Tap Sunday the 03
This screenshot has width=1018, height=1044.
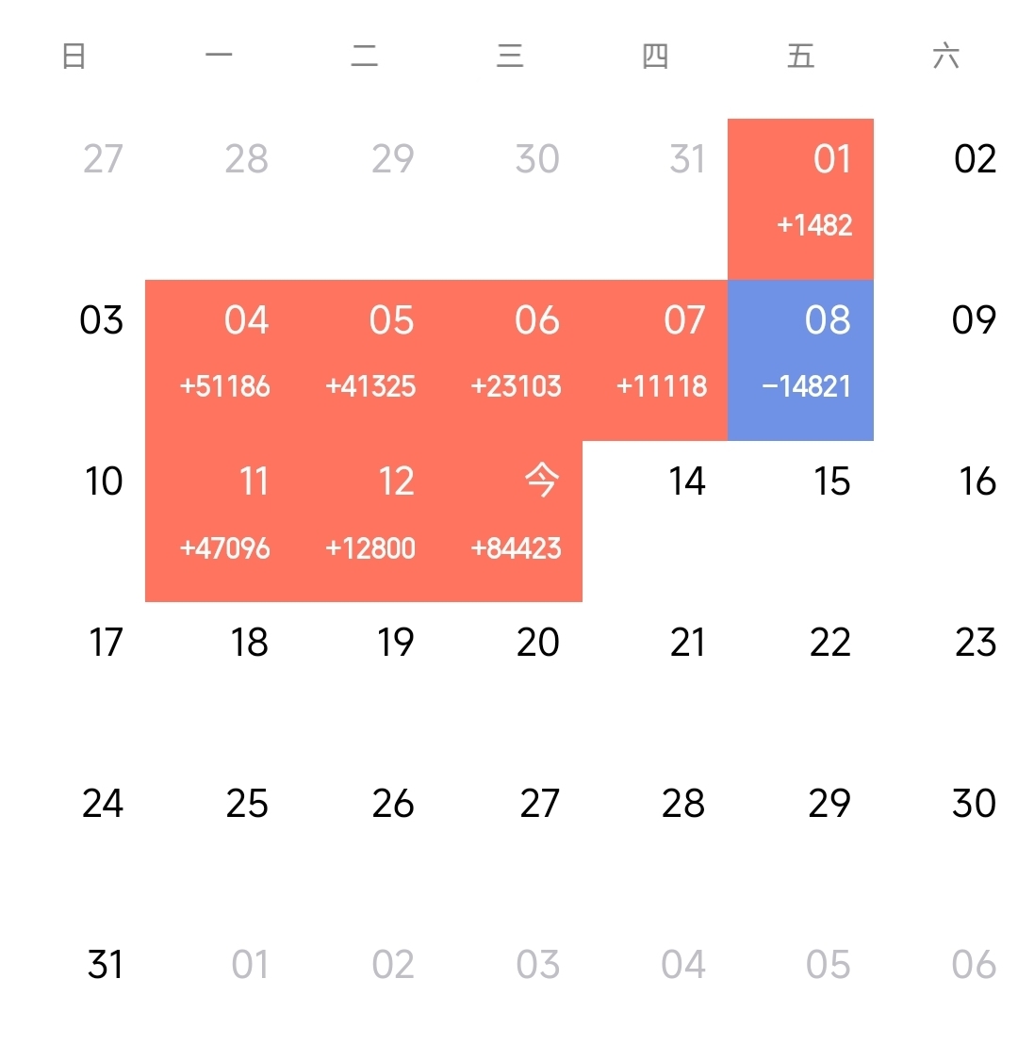tap(102, 320)
